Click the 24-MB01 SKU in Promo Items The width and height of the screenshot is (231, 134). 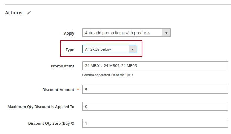93,66
